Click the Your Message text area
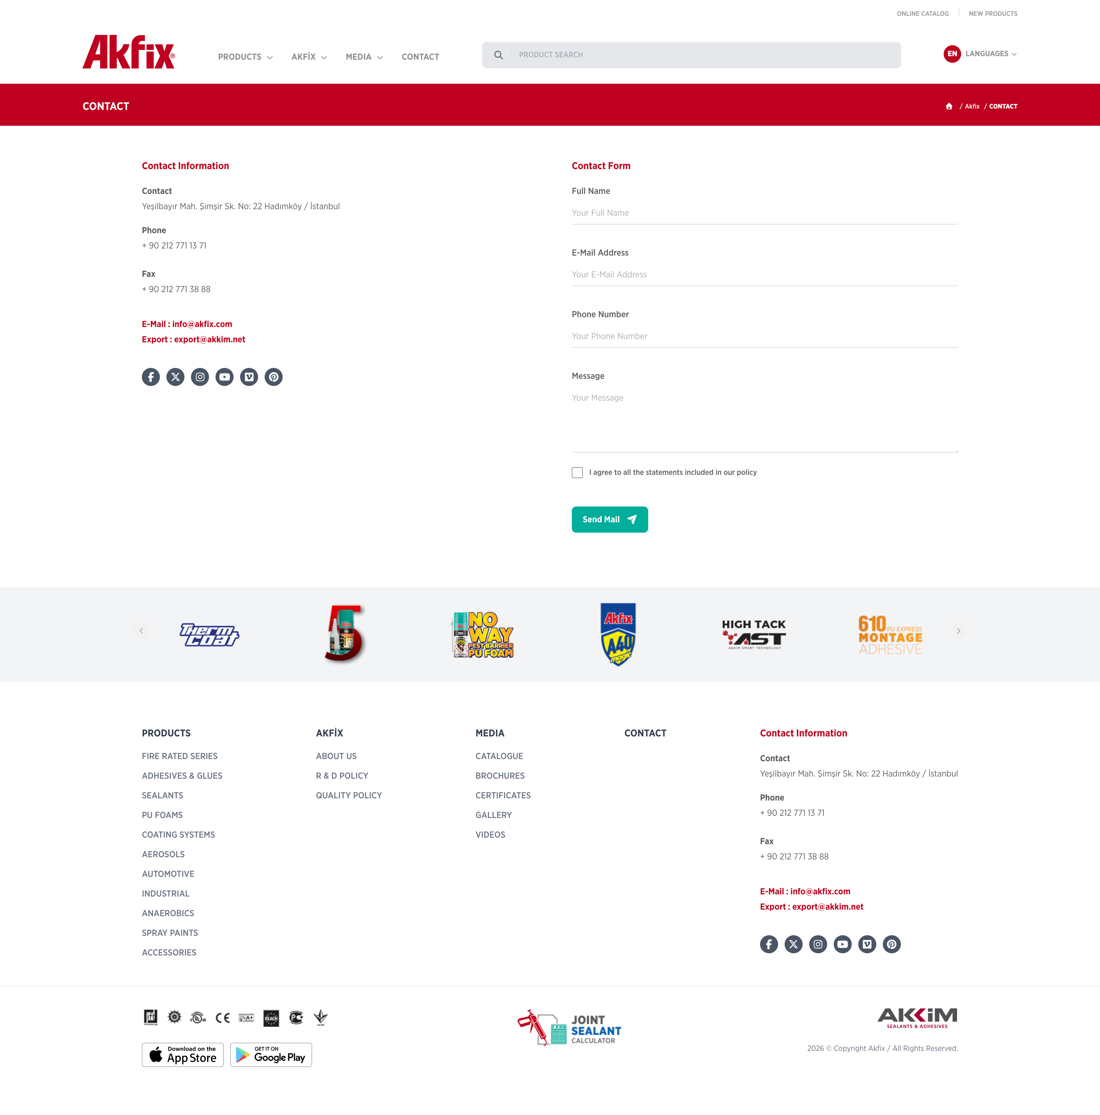This screenshot has width=1100, height=1115. click(x=765, y=419)
